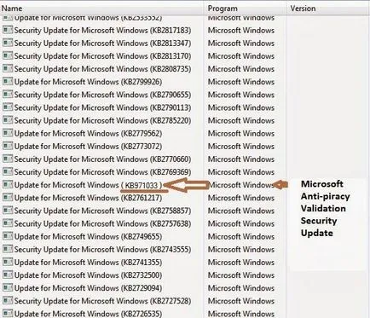Click the icon beside update KB2761217
This screenshot has height=318, width=370.
click(8, 197)
